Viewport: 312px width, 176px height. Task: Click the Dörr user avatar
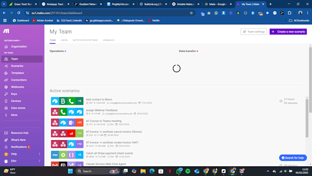click(6, 161)
